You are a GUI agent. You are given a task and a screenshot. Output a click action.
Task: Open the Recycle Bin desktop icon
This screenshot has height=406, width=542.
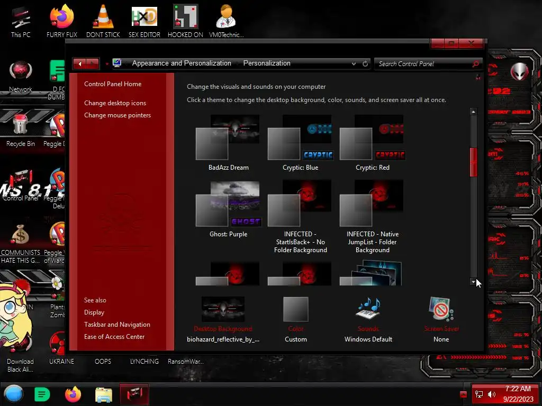click(21, 131)
